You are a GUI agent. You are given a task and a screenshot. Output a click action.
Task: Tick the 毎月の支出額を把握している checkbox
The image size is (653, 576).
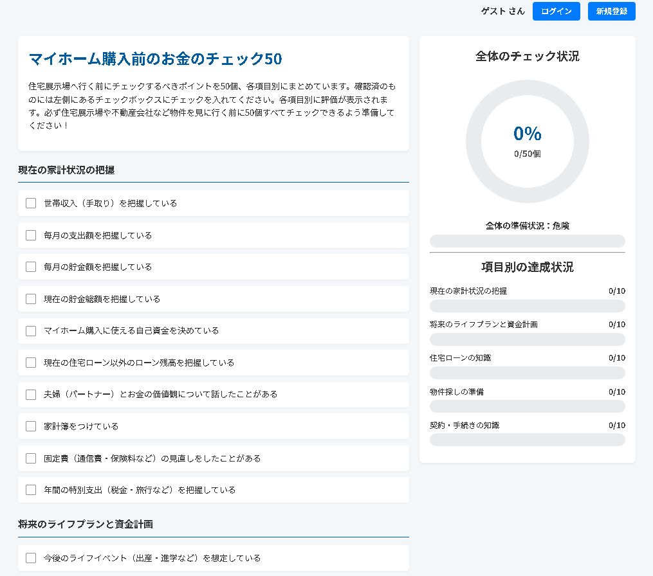point(31,235)
